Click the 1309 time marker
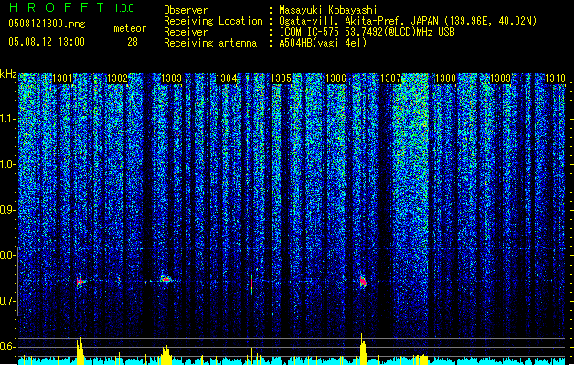 [x=500, y=78]
